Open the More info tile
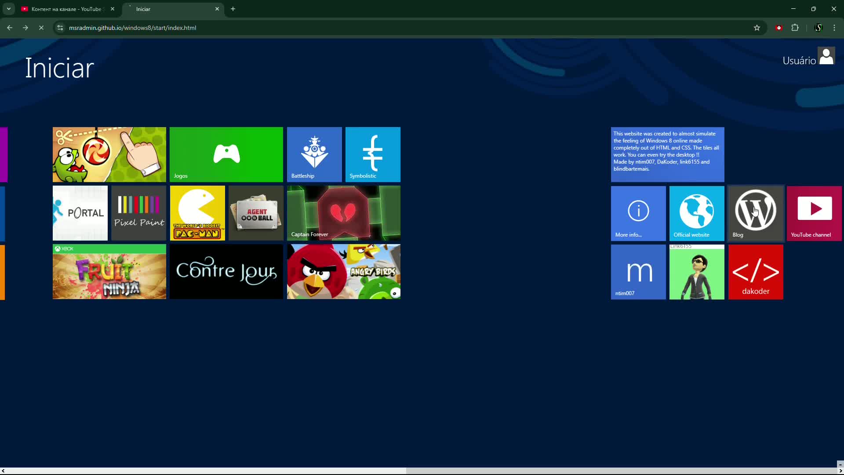This screenshot has height=475, width=844. click(638, 213)
